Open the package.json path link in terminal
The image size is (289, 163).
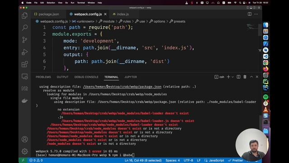coord(122,86)
